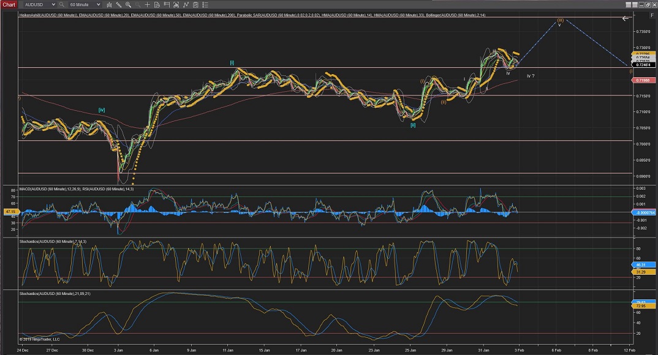
Task: Open the bar type chart style icon
Action: coord(109,5)
